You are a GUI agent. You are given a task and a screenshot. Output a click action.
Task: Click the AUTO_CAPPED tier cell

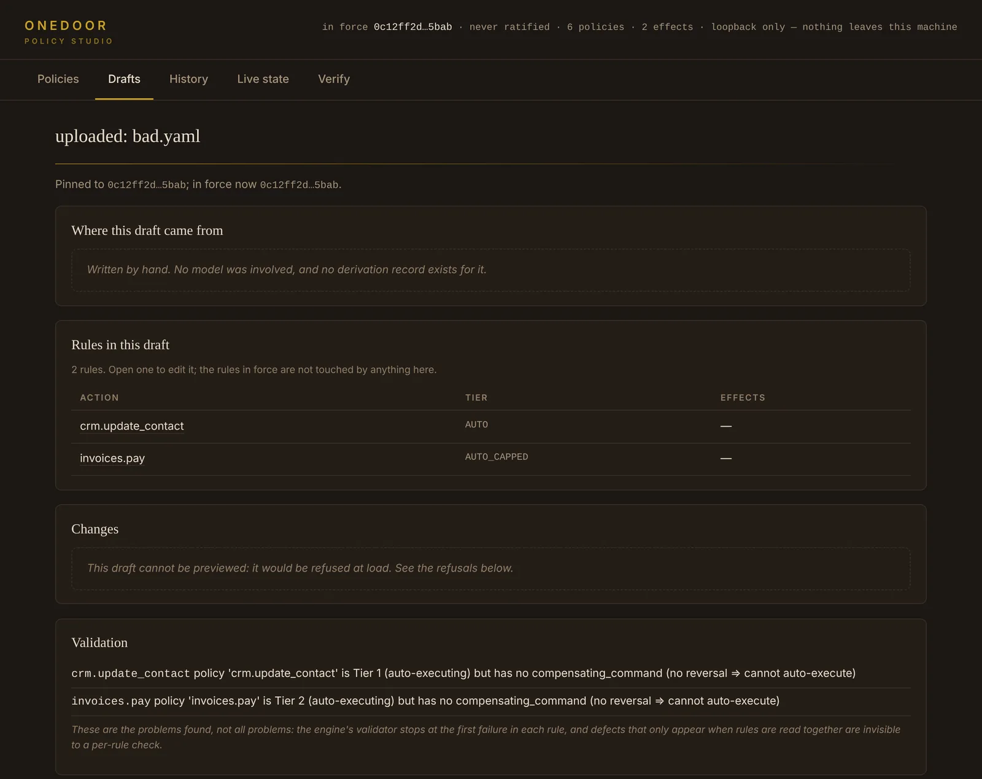(497, 457)
